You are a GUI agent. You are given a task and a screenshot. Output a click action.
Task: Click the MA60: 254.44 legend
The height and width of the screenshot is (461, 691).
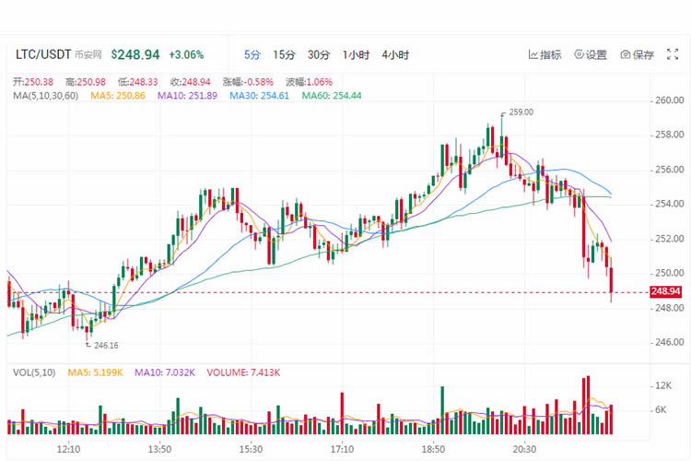(x=332, y=96)
